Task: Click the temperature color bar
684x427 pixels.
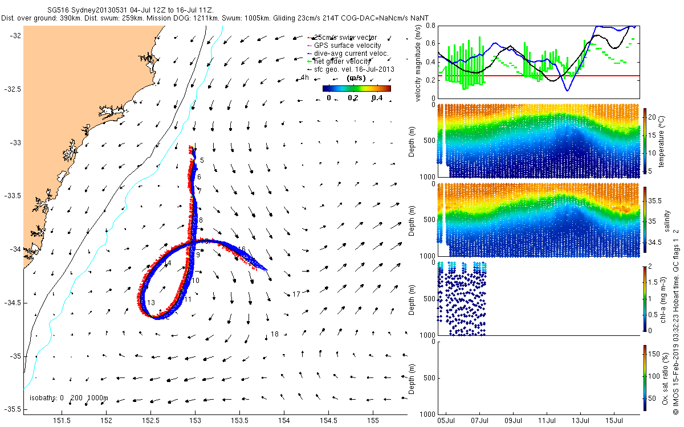Action: coord(646,141)
